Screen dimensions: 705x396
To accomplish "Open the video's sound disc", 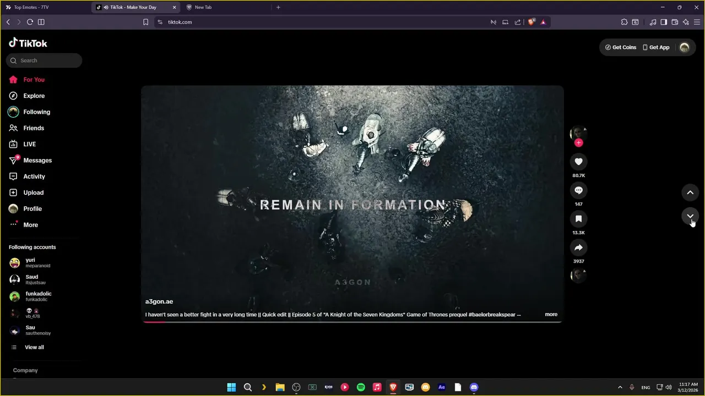I will pos(578,275).
